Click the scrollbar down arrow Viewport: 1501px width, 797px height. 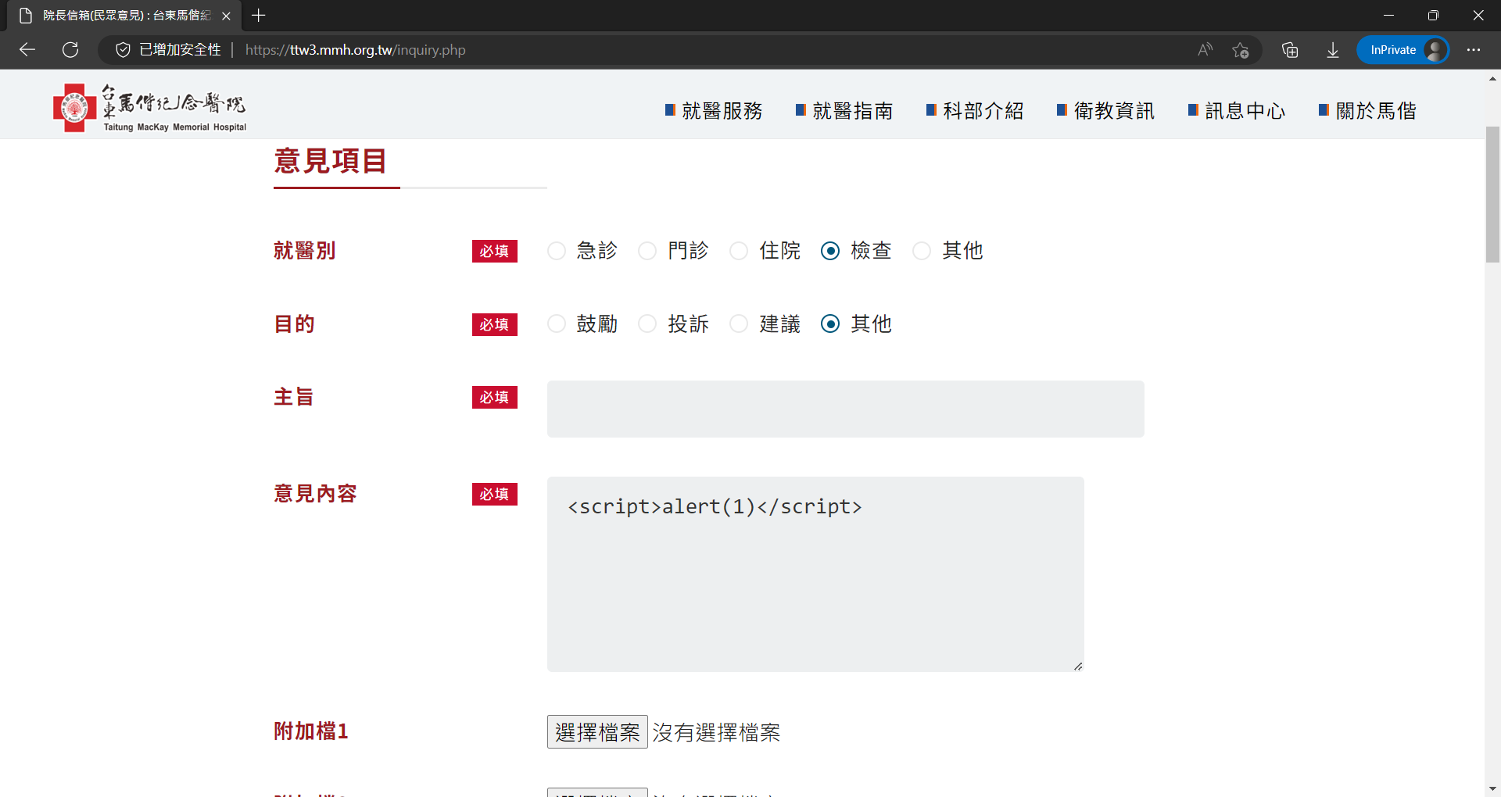click(1492, 789)
